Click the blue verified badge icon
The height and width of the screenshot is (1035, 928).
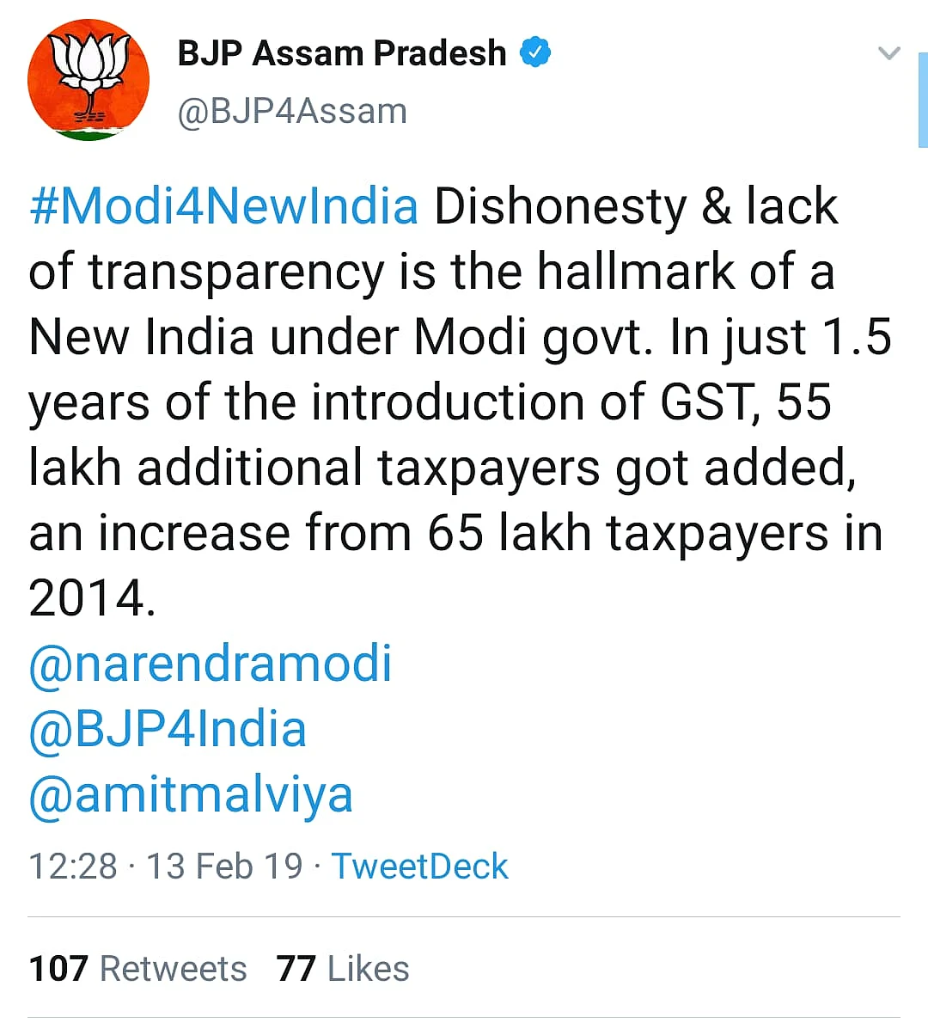pos(535,52)
